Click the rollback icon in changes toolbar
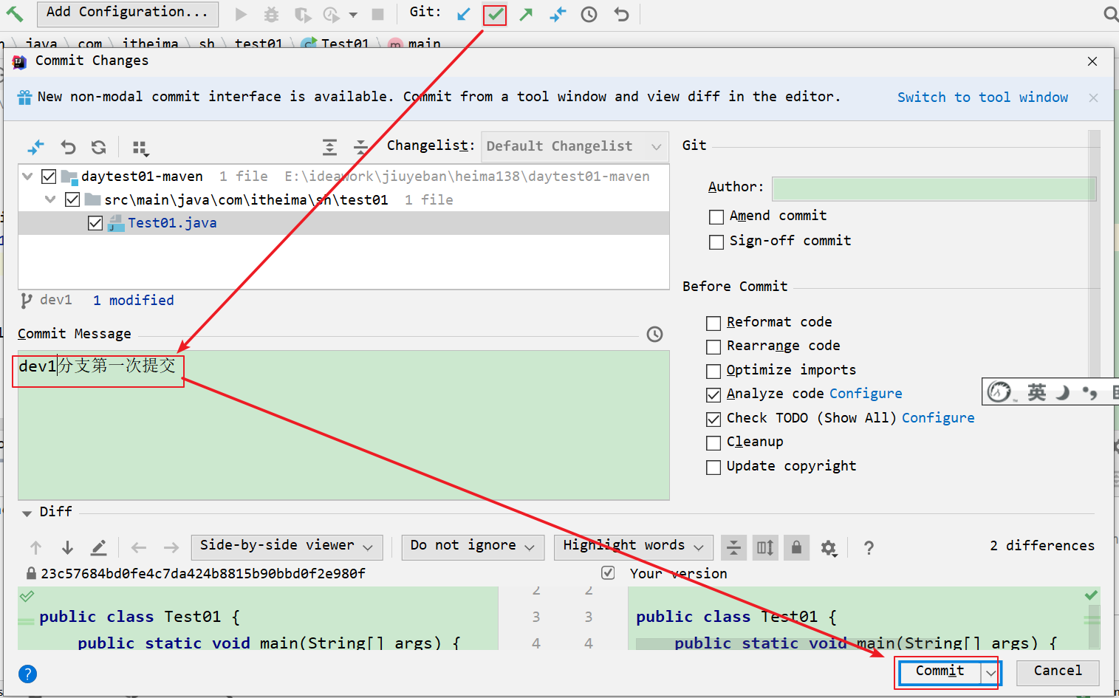This screenshot has width=1119, height=698. click(68, 147)
